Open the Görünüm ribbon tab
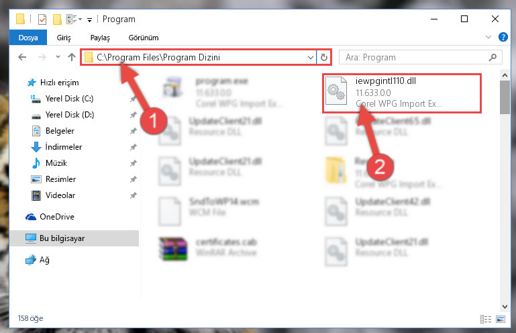 (144, 38)
